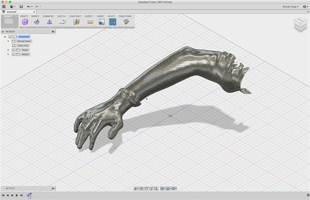Activate the Select tool icon
310x200 pixels.
113,22
